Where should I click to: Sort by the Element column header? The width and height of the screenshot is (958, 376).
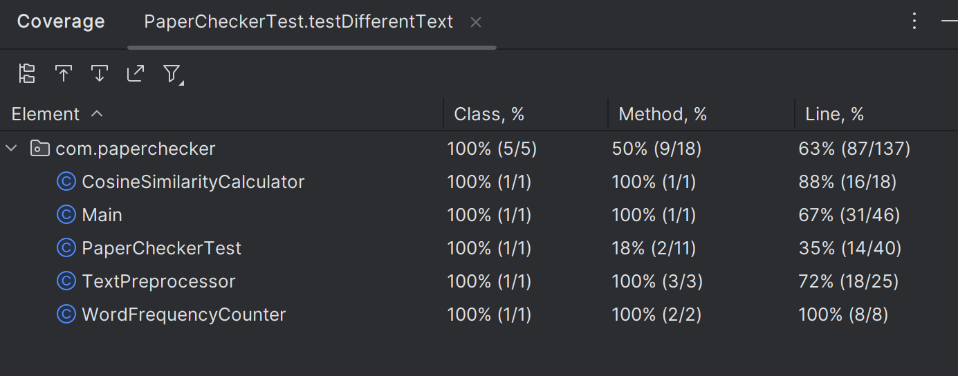point(46,114)
